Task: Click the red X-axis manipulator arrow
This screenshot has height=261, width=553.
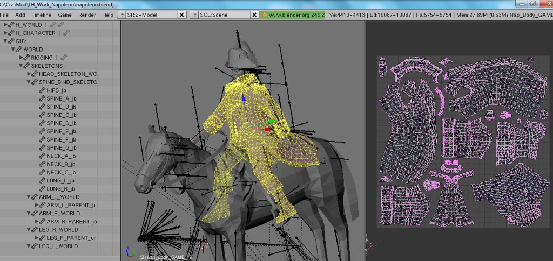Action: 268,129
